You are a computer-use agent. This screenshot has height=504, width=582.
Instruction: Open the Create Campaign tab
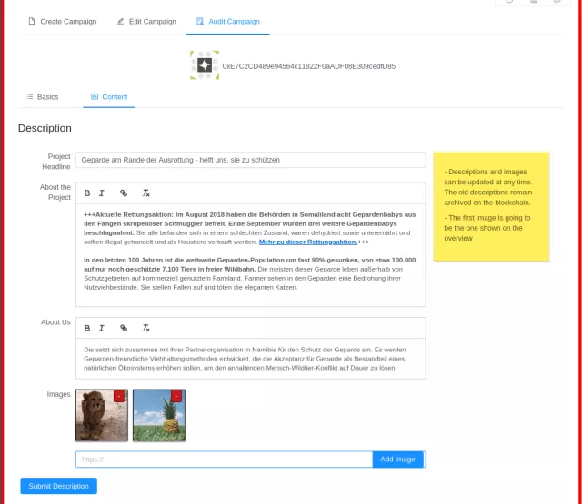point(62,21)
